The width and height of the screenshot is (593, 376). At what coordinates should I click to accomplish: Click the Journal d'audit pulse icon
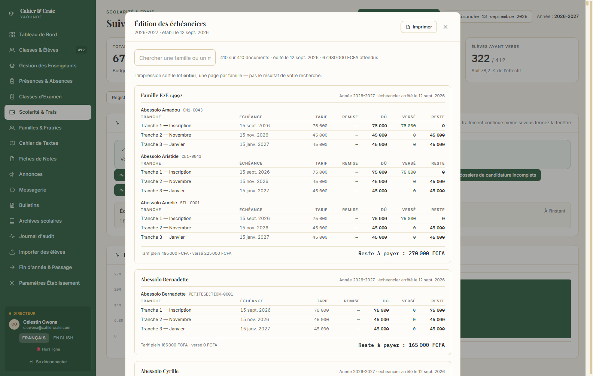pyautogui.click(x=12, y=236)
